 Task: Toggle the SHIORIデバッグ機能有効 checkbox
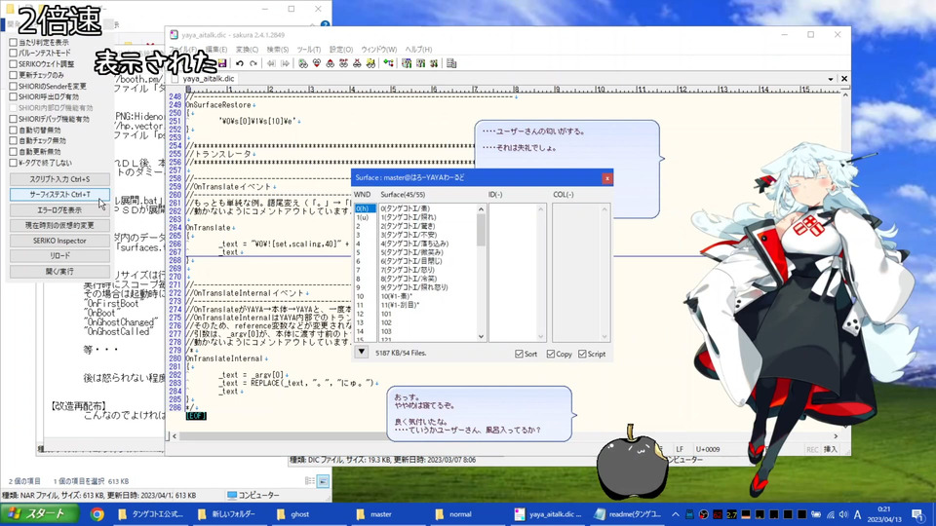(13, 119)
